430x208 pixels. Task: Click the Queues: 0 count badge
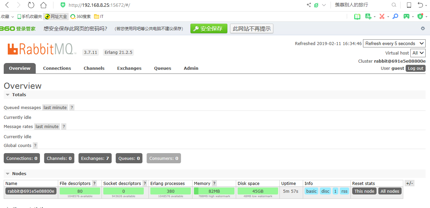(x=129, y=158)
